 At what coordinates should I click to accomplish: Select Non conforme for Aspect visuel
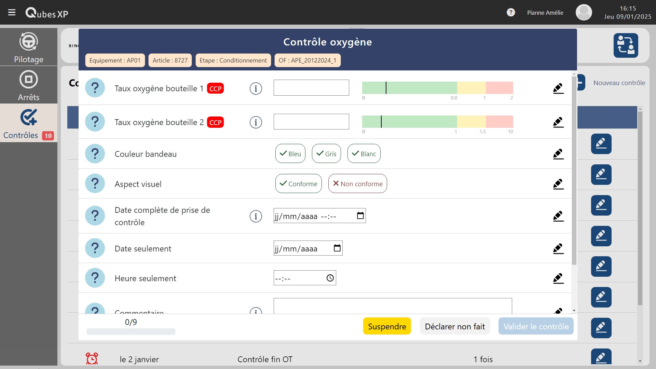point(357,184)
